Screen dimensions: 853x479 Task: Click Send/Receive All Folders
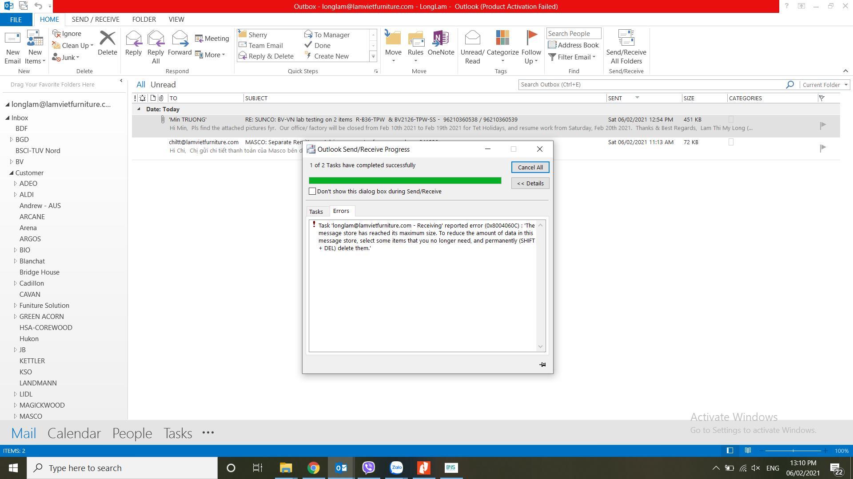[x=626, y=47]
